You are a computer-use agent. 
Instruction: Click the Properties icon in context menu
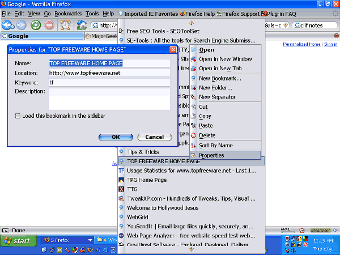pos(193,155)
